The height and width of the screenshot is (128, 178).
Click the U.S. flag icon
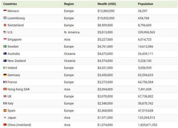[5, 32]
